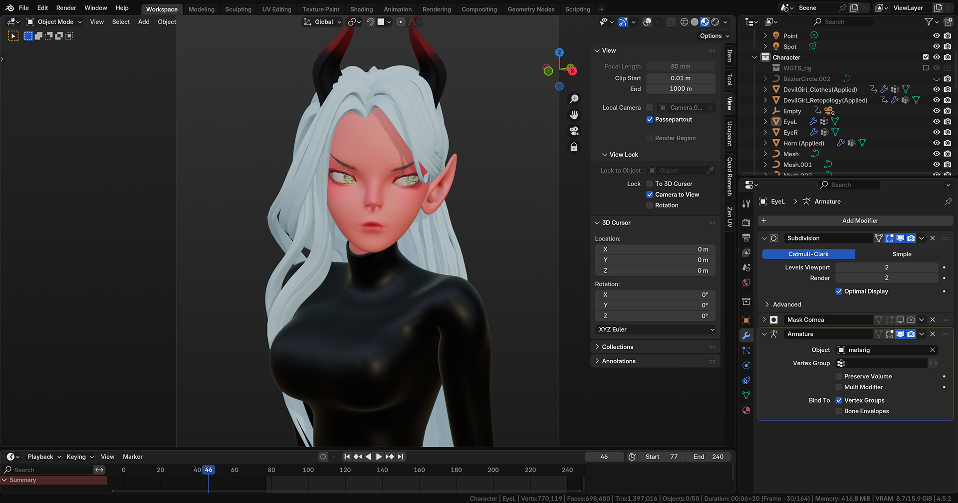Open the Particles properties tab icon
Screen dimensions: 958x503
[x=746, y=350]
